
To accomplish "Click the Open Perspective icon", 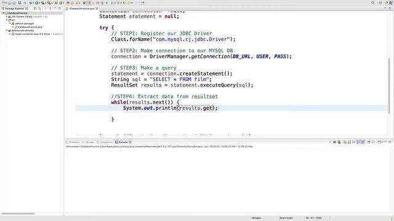I will point(380,2).
